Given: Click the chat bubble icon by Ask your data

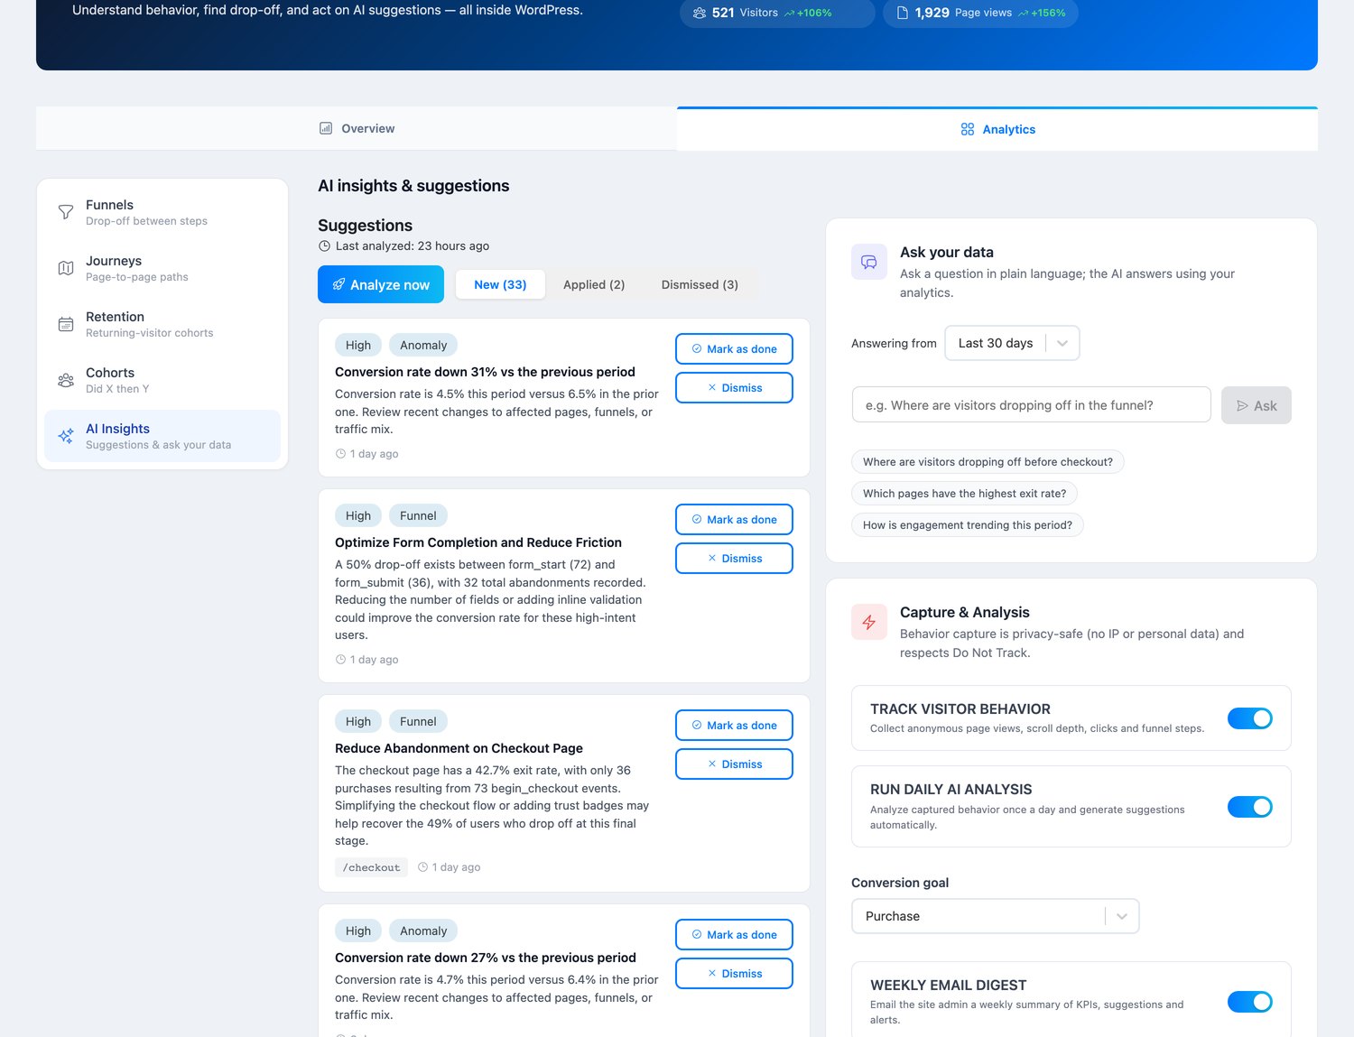Looking at the screenshot, I should pos(869,262).
